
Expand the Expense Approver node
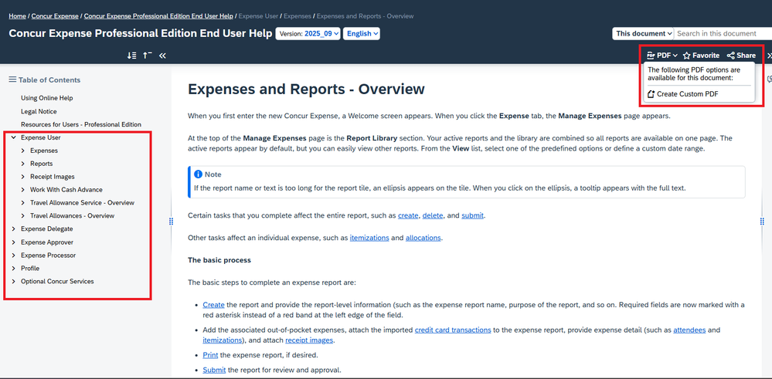coord(14,242)
